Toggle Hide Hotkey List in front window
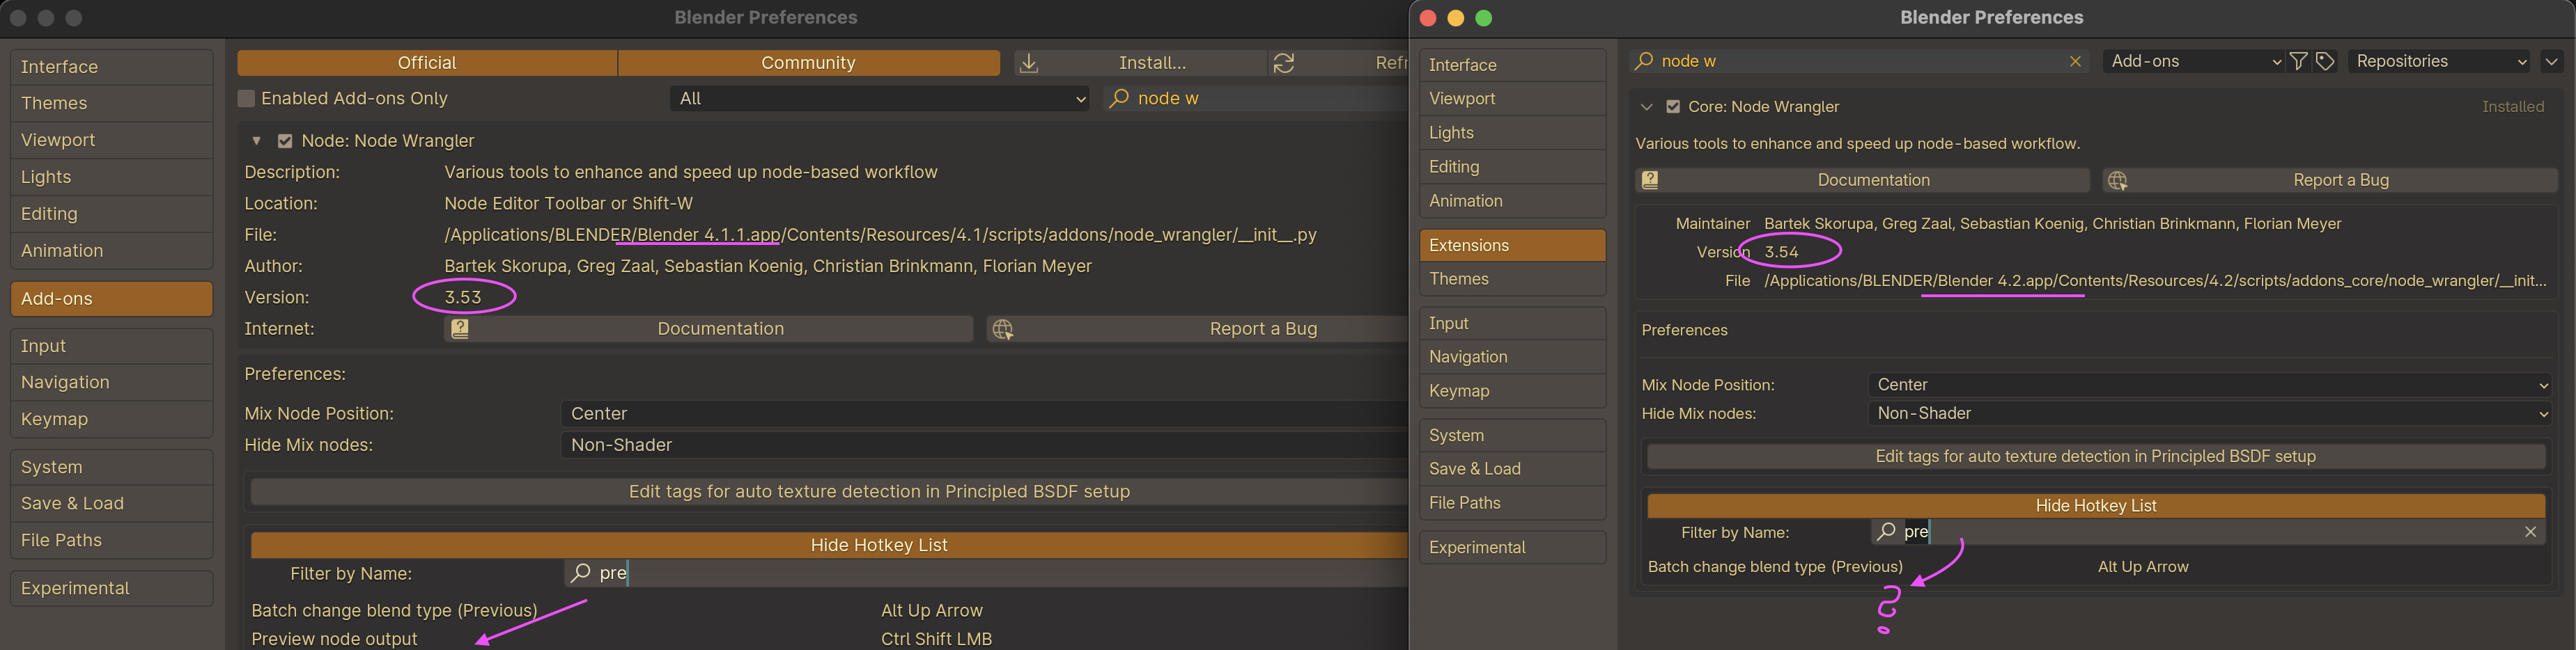 pyautogui.click(x=2096, y=506)
